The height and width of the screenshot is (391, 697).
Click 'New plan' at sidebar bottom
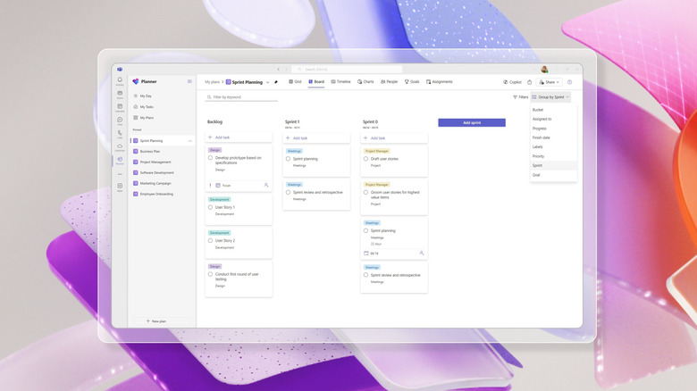coord(156,321)
